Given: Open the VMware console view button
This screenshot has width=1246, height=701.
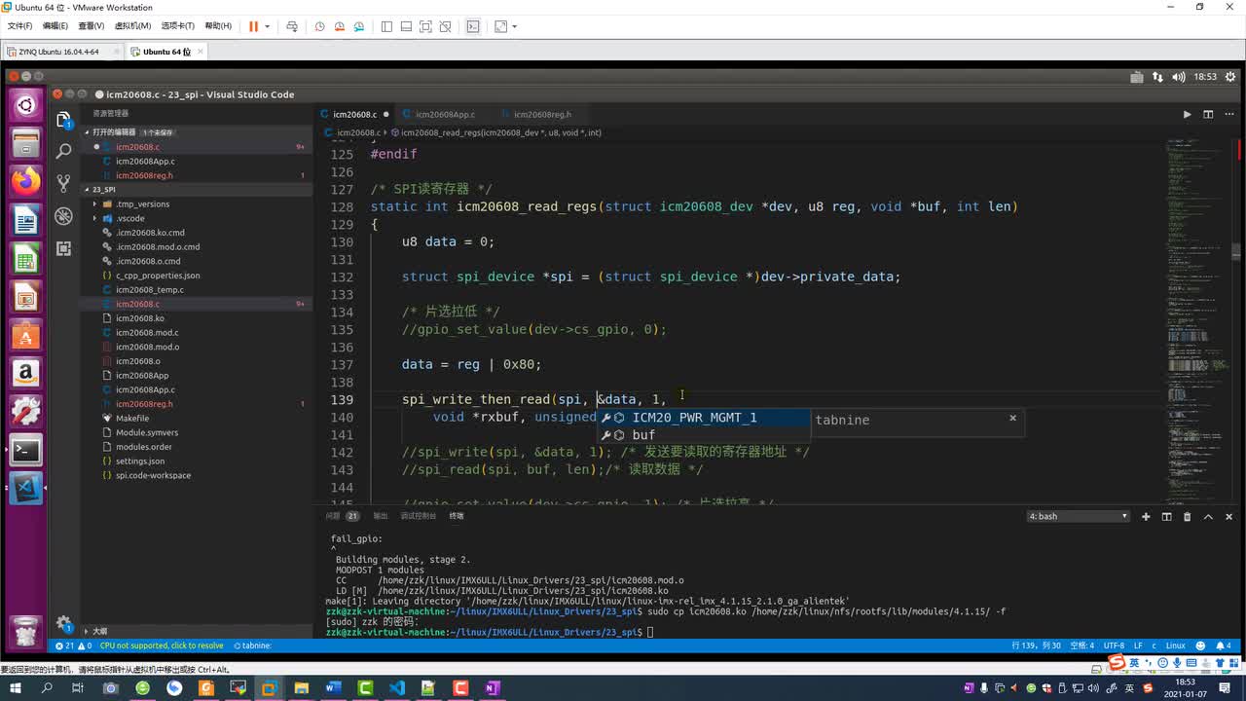Looking at the screenshot, I should tap(473, 26).
